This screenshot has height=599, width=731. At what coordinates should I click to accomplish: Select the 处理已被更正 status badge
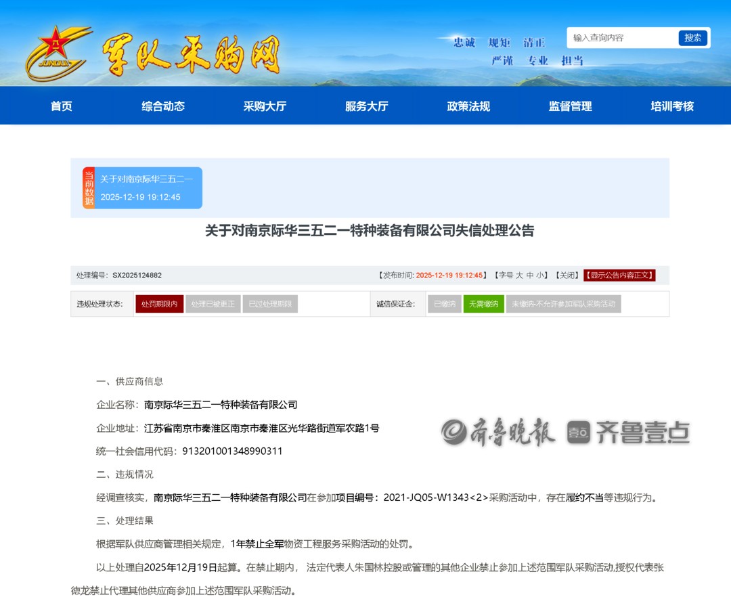(x=213, y=305)
